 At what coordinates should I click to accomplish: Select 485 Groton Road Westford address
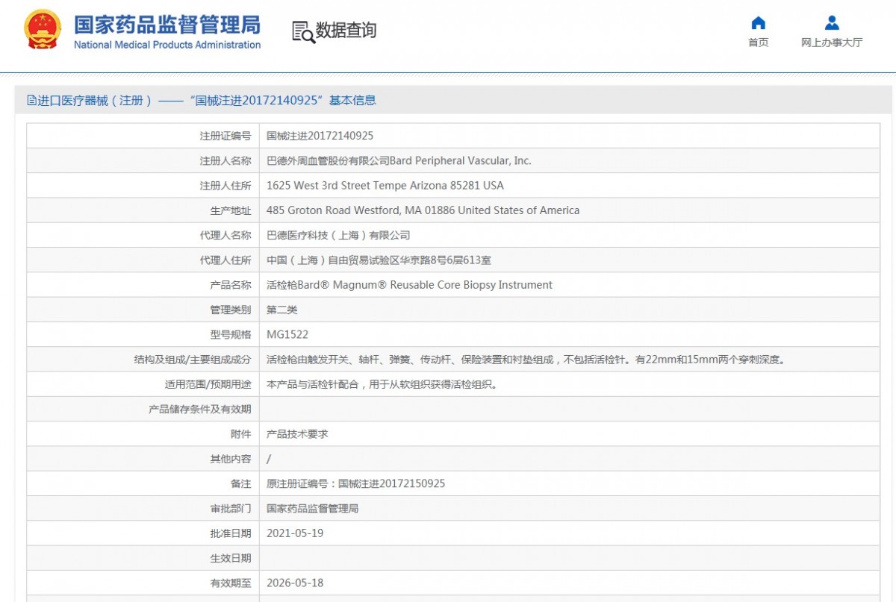click(423, 210)
